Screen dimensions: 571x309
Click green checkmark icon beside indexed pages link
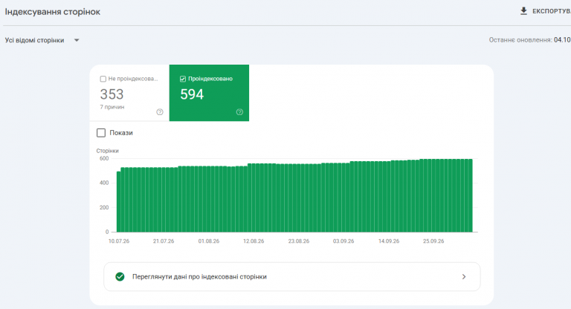click(120, 276)
